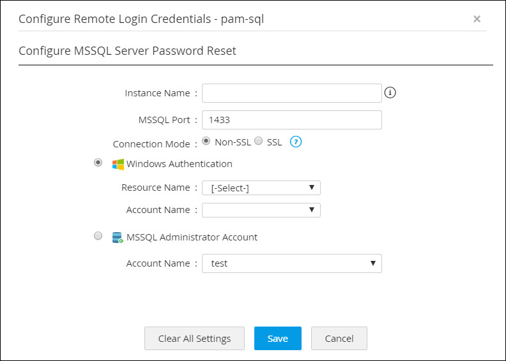Click the Windows logo icon
This screenshot has width=506, height=361.
[118, 164]
